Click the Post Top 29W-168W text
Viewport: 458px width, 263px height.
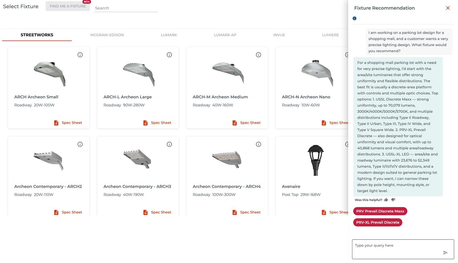click(301, 195)
